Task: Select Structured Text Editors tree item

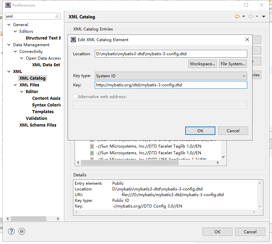Action: pos(43,38)
